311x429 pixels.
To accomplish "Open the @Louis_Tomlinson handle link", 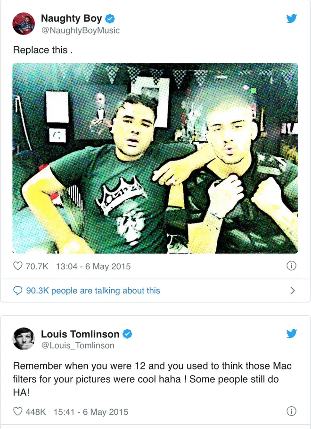I will pyautogui.click(x=78, y=345).
